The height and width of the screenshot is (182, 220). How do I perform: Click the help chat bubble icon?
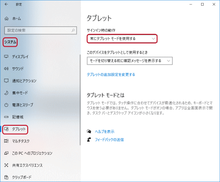[x=89, y=131]
